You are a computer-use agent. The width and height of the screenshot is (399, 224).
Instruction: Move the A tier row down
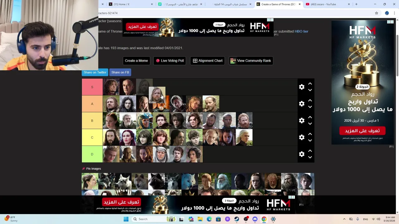click(310, 107)
